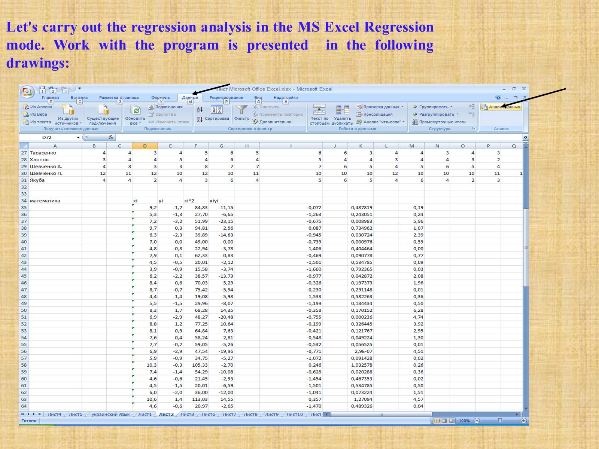Viewport: 599px width, 449px height.
Task: Import data 'Из Веба'
Action: click(x=35, y=114)
